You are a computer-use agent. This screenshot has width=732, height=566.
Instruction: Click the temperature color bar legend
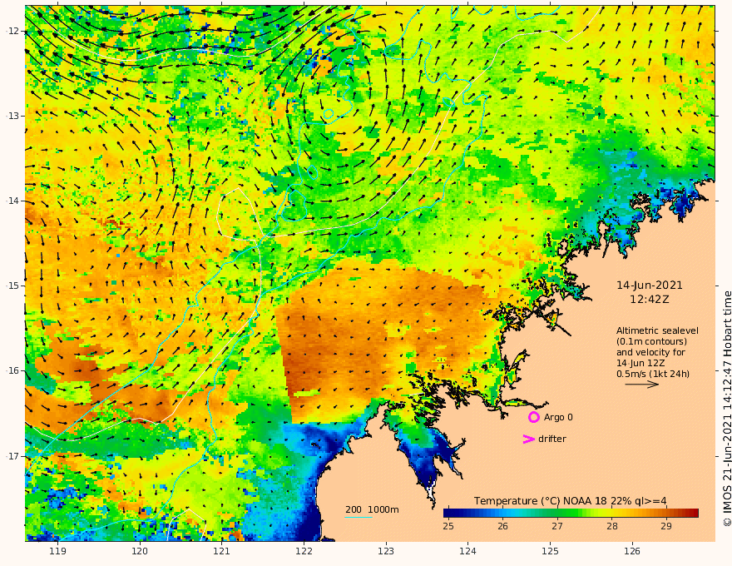pos(571,513)
